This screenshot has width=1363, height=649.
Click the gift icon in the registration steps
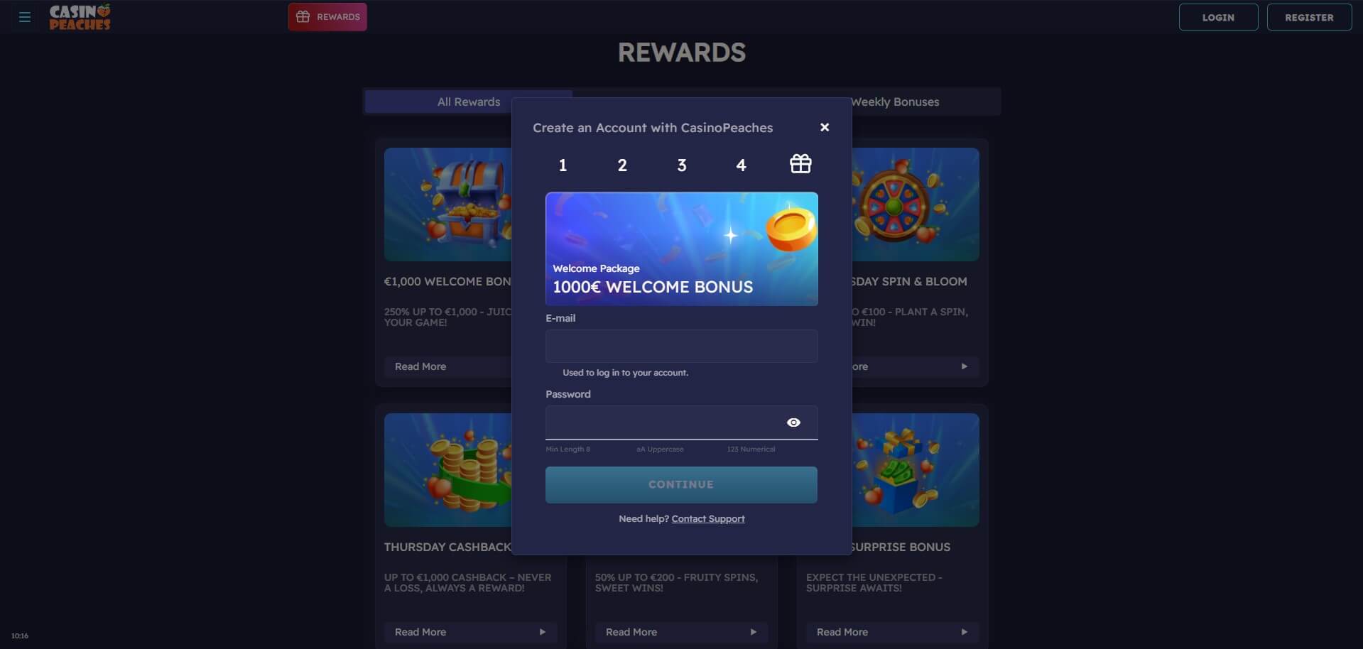[800, 164]
